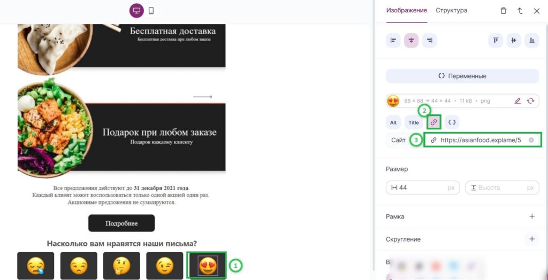
Task: Align image to the bottom
Action: 532,41
